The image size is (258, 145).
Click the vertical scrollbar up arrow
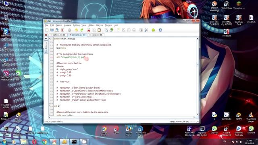[x=197, y=39]
